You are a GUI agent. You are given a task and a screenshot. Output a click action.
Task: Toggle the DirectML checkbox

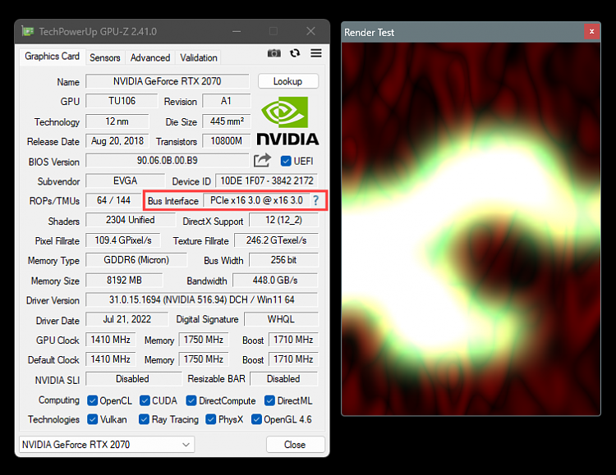click(270, 400)
